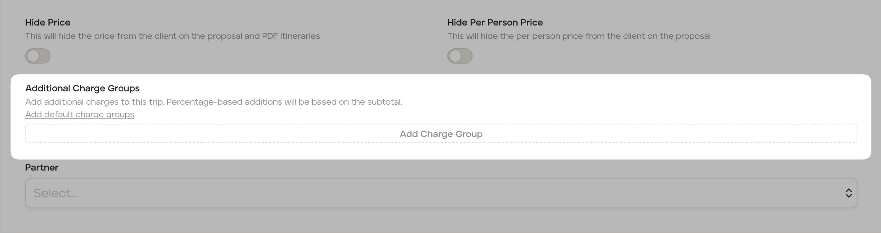
Task: Click the Hide Per Person Price heading
Action: [495, 22]
